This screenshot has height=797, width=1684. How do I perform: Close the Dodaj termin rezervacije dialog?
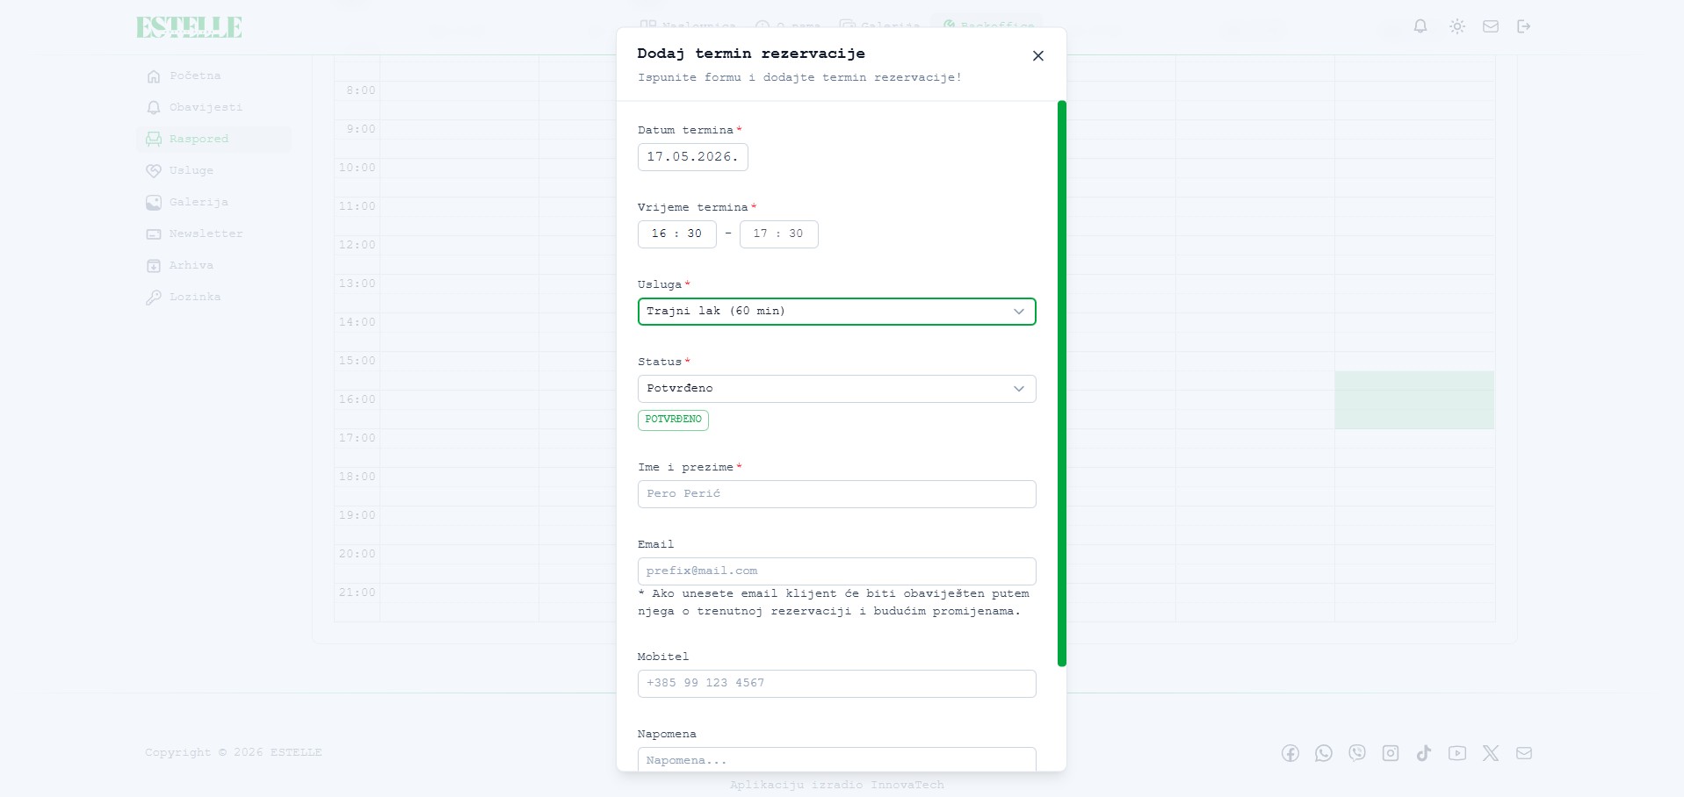[x=1038, y=56]
